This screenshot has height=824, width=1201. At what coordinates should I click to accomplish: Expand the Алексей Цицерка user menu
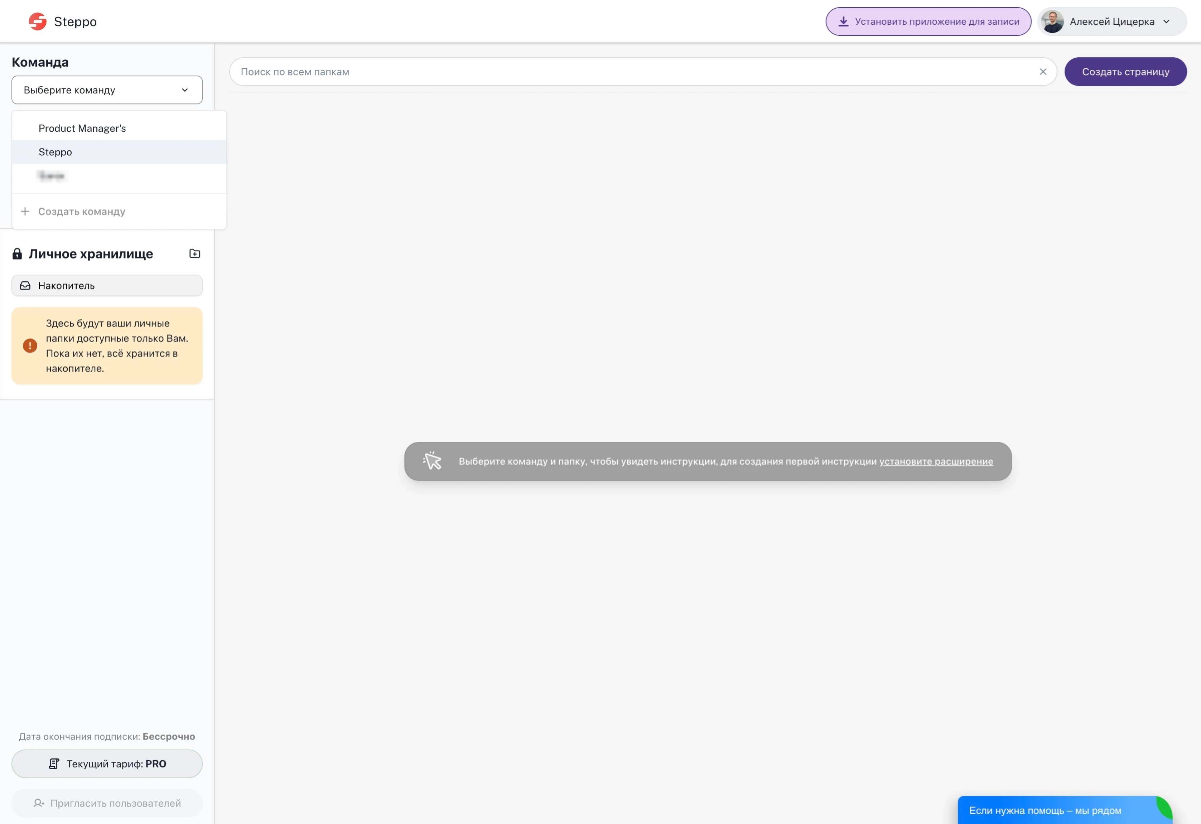pos(1166,22)
